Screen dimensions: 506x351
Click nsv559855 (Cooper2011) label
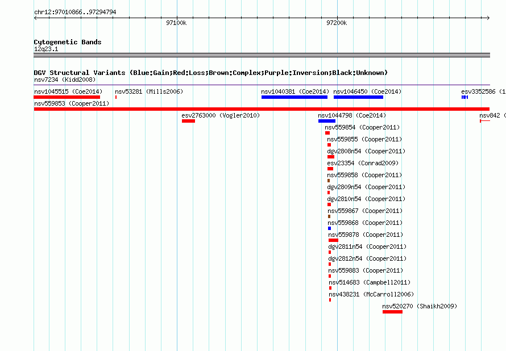(x=364, y=139)
